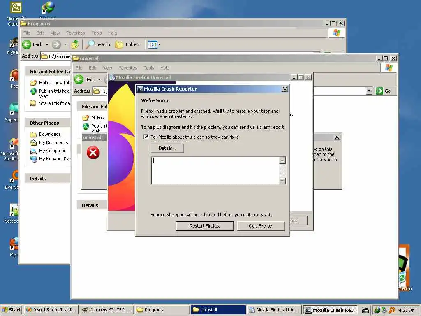Collapse Other Places panel header
The width and height of the screenshot is (421, 316).
tap(48, 123)
